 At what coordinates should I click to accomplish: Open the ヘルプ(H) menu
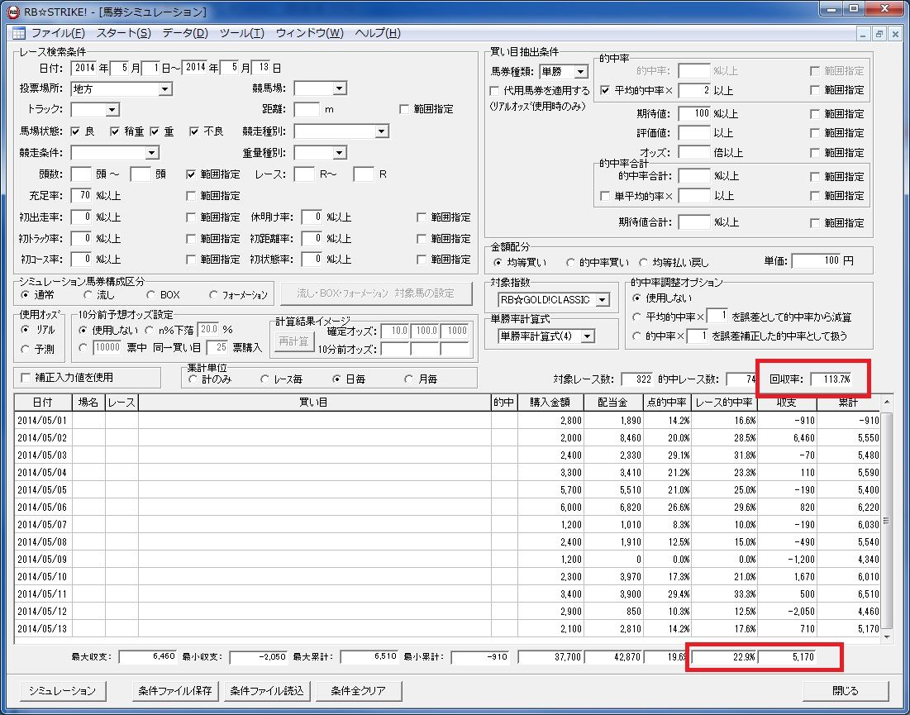click(x=377, y=33)
